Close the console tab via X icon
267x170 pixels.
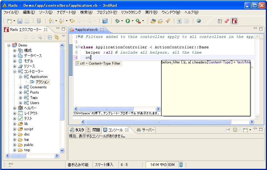127,130
